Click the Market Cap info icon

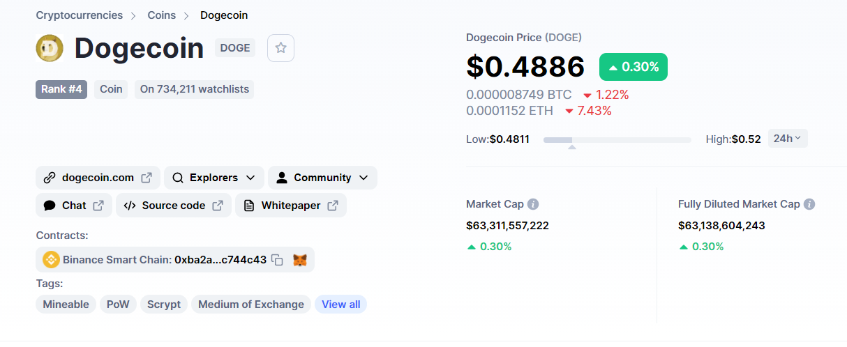[x=533, y=204]
